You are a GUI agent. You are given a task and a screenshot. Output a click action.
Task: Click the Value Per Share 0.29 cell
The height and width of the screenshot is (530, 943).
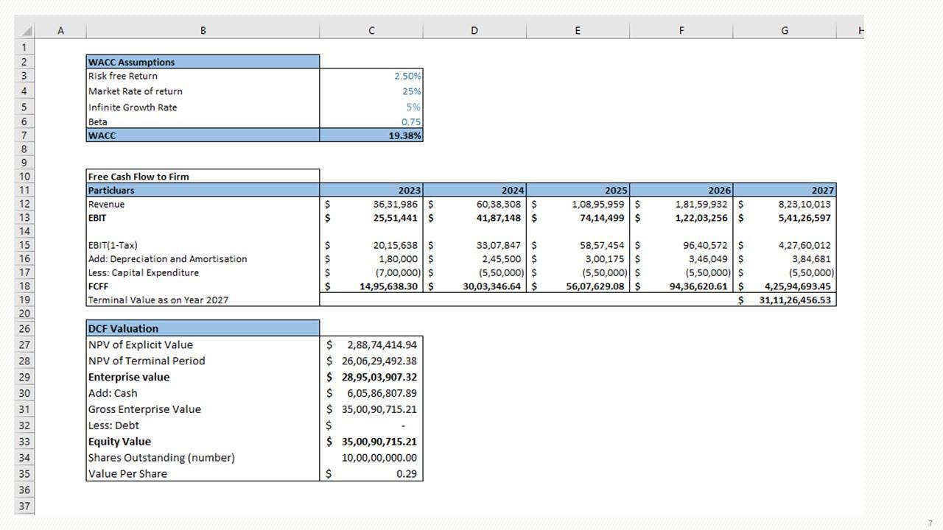click(x=371, y=474)
